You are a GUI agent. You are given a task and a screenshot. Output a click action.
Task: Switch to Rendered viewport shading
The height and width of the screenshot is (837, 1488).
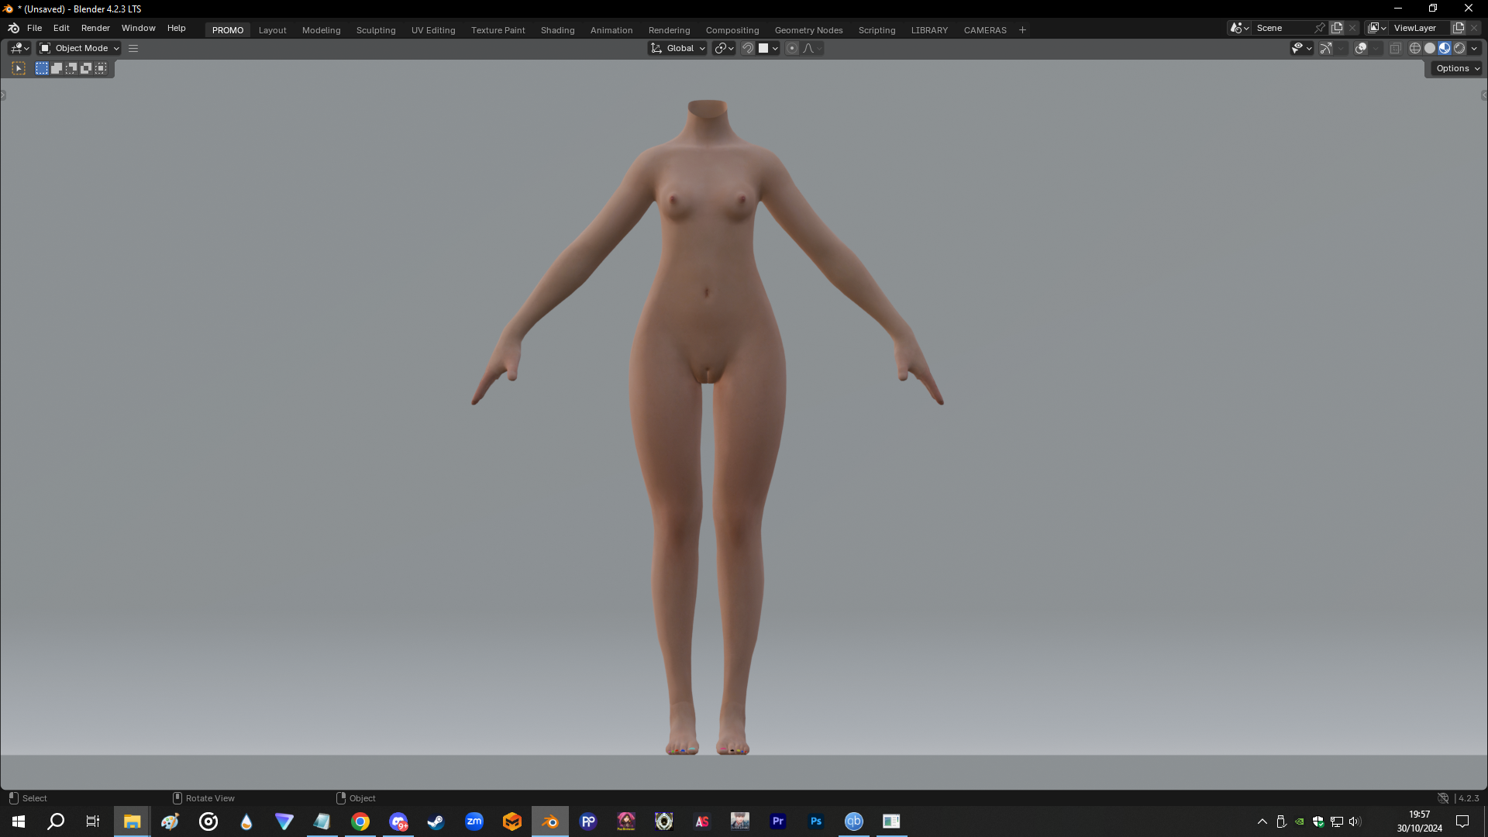click(1459, 48)
